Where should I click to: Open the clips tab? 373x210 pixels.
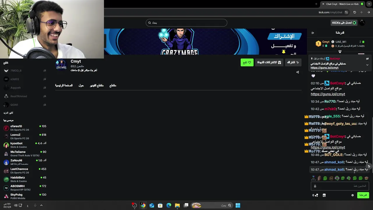(113, 85)
